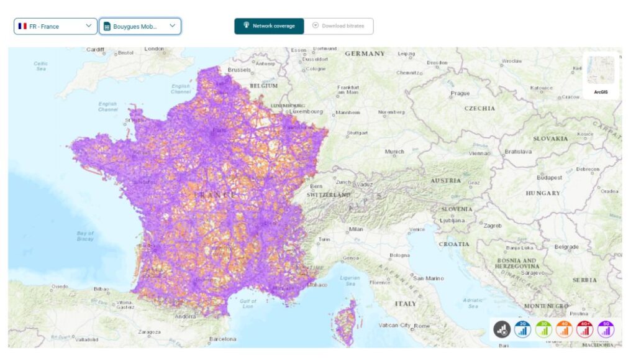Click the Nuremberg label on the map
Viewport: 636px width, 358px height.
391,112
